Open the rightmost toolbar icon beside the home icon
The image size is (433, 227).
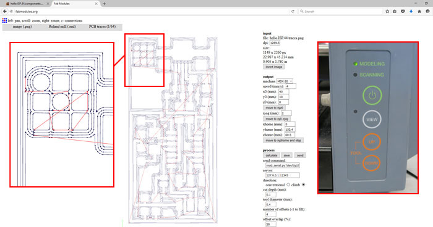(428, 11)
